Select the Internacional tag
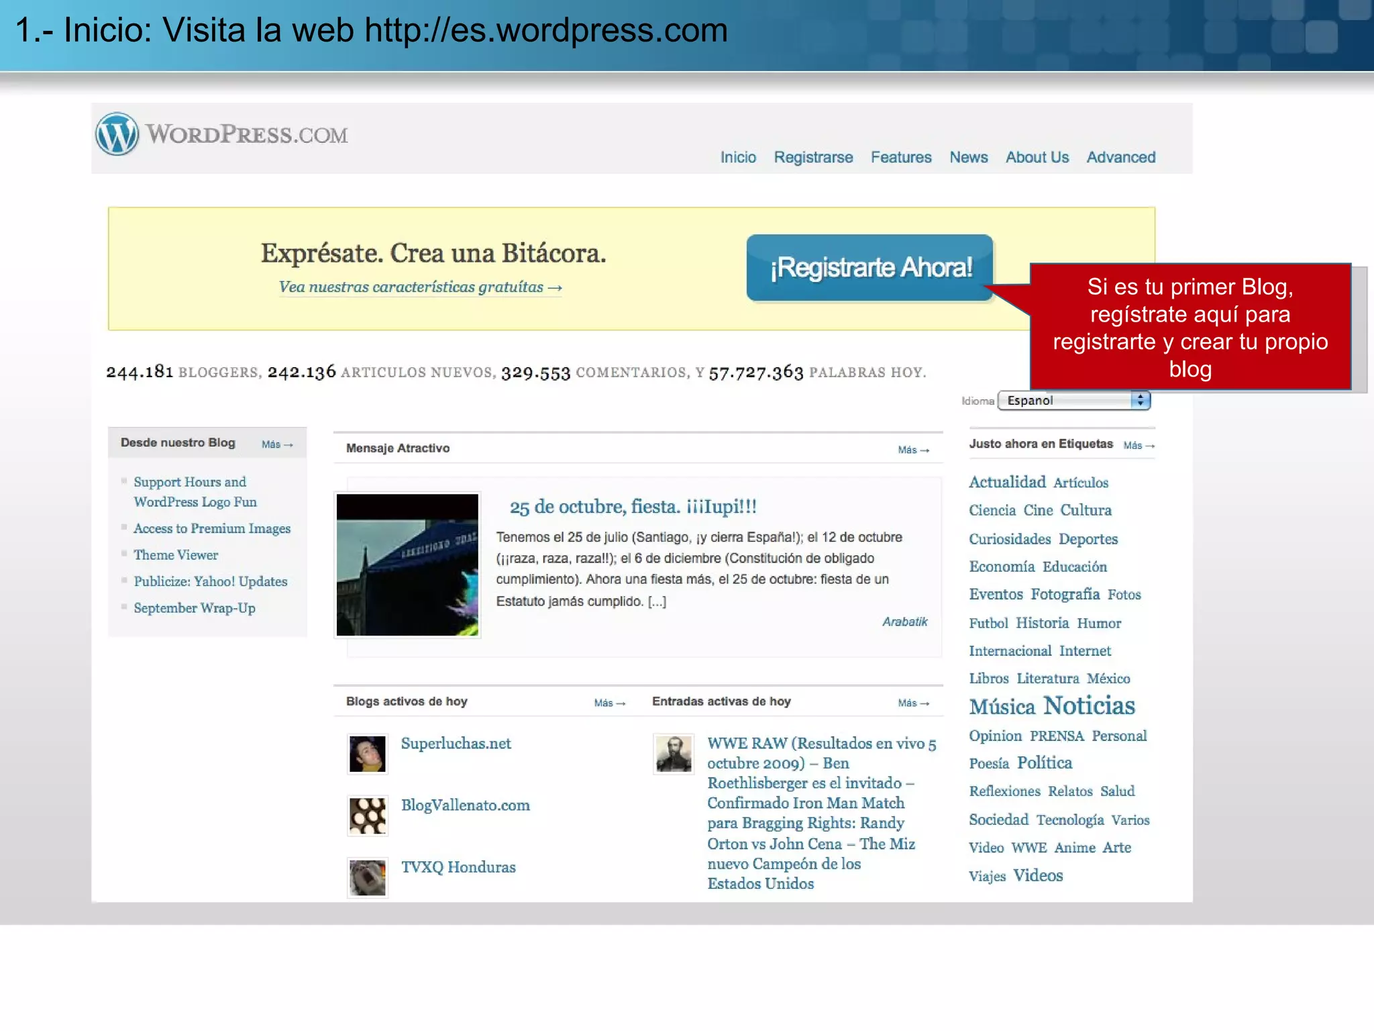 (1010, 650)
